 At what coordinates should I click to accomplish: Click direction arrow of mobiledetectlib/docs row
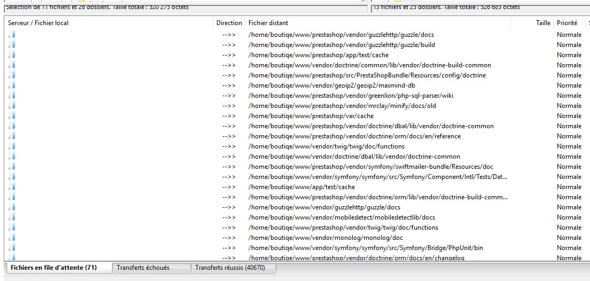click(x=229, y=217)
